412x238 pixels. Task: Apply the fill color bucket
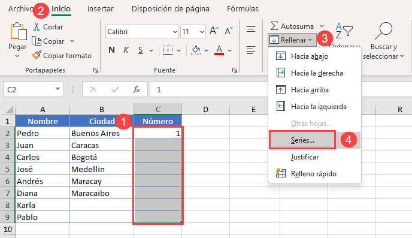point(196,50)
